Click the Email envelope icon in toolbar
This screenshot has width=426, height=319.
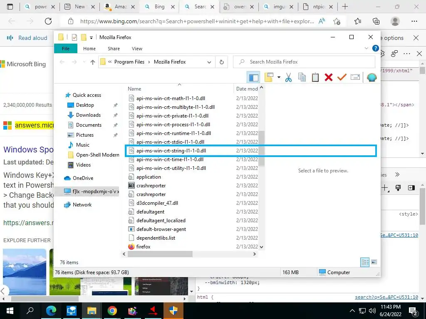click(355, 77)
